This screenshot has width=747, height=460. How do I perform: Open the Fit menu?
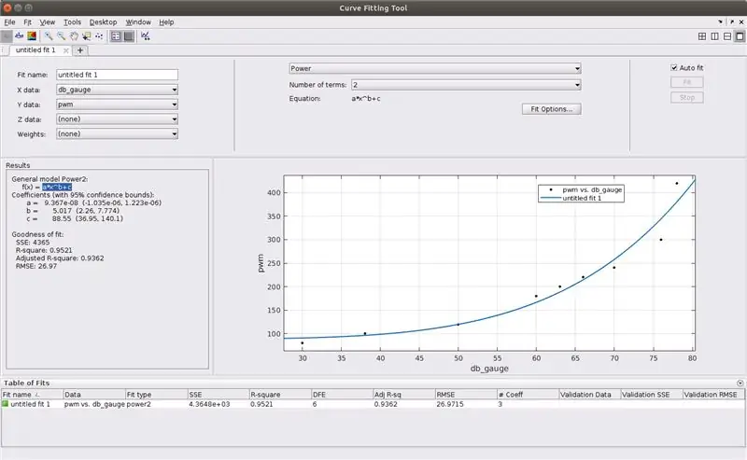click(x=28, y=21)
